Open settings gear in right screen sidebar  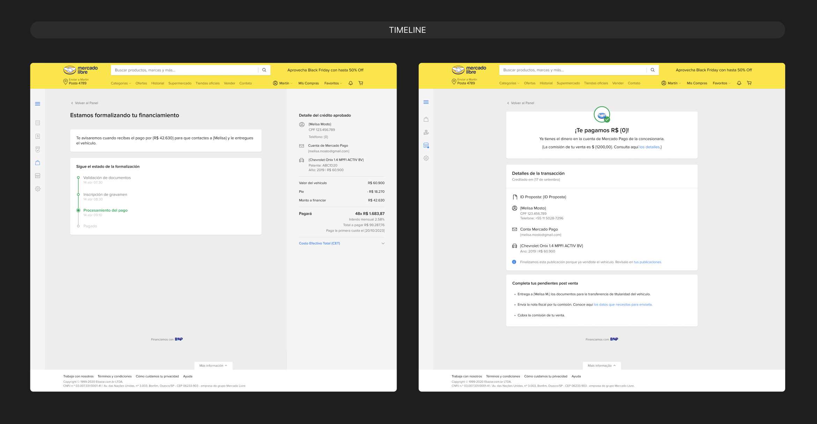click(426, 158)
